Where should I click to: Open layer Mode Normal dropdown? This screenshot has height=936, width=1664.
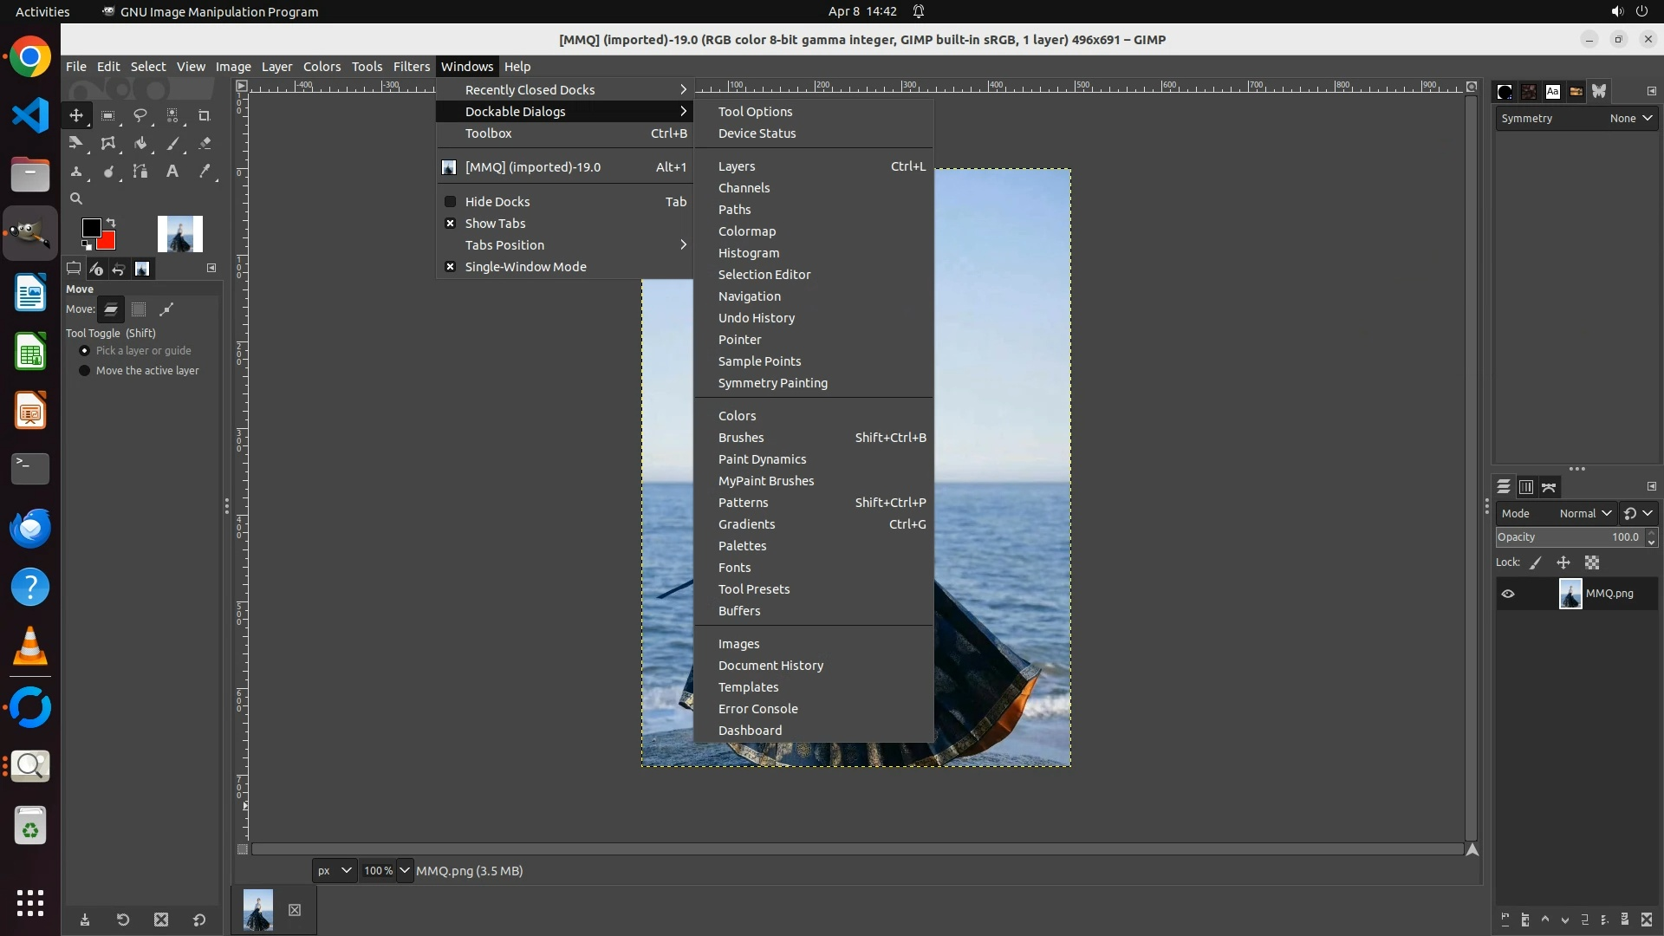(x=1585, y=514)
